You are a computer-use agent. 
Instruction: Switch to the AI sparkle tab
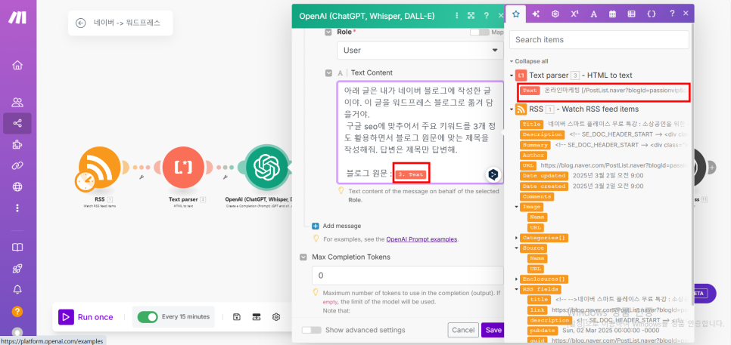(536, 14)
